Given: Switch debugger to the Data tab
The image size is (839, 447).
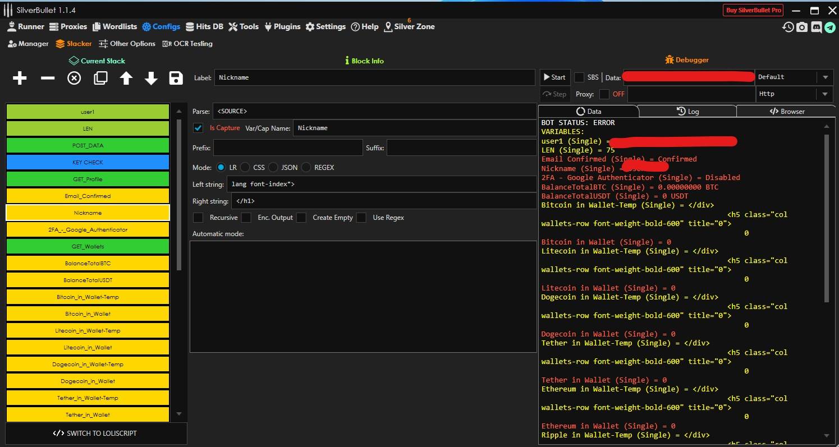Looking at the screenshot, I should point(588,111).
